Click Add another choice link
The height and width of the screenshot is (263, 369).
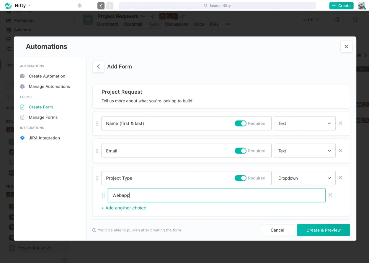tap(124, 208)
